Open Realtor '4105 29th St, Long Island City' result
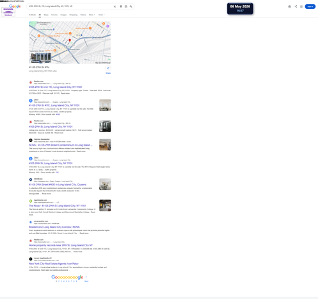Image resolution: width=320 pixels, height=299 pixels. pyautogui.click(x=51, y=126)
